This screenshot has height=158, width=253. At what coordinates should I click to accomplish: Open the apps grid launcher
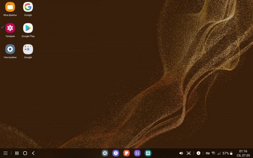tap(5, 153)
